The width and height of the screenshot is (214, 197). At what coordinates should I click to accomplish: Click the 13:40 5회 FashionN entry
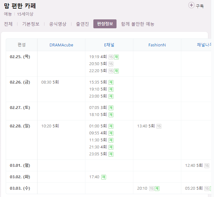pos(146,126)
